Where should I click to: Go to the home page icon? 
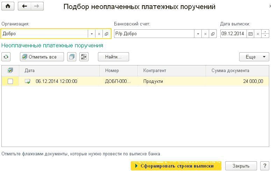point(8,6)
